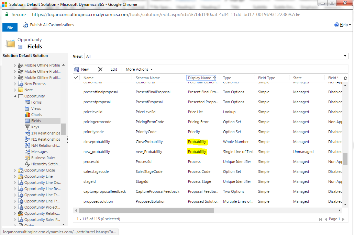Click the horizontal scrollbar under the grid

pos(146,210)
